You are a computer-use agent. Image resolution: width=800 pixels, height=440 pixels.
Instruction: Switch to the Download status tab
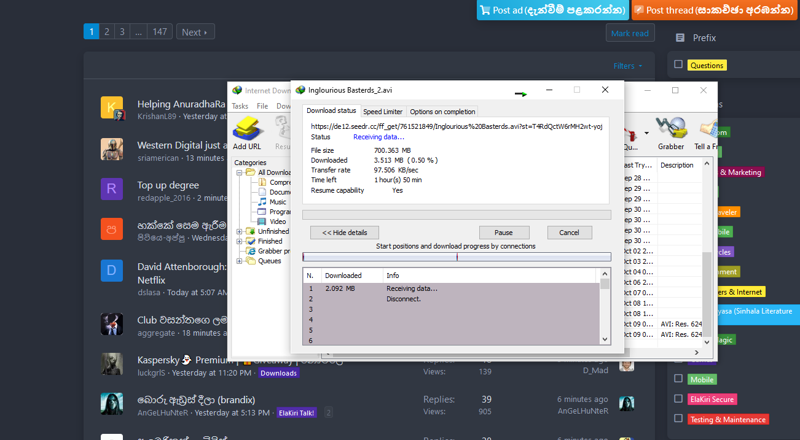point(331,111)
